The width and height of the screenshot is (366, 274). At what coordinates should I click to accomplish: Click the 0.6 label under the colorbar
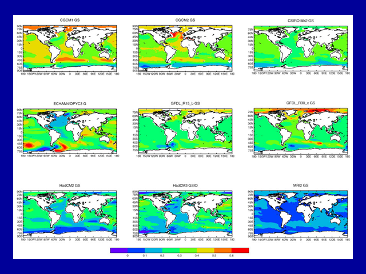pos(231,257)
